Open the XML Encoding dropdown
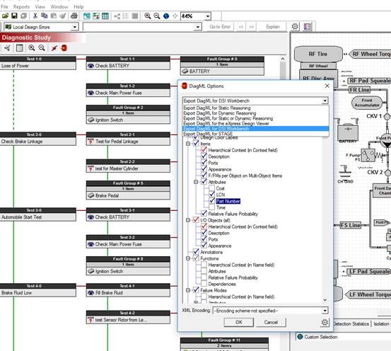391x351 pixels. (325, 311)
